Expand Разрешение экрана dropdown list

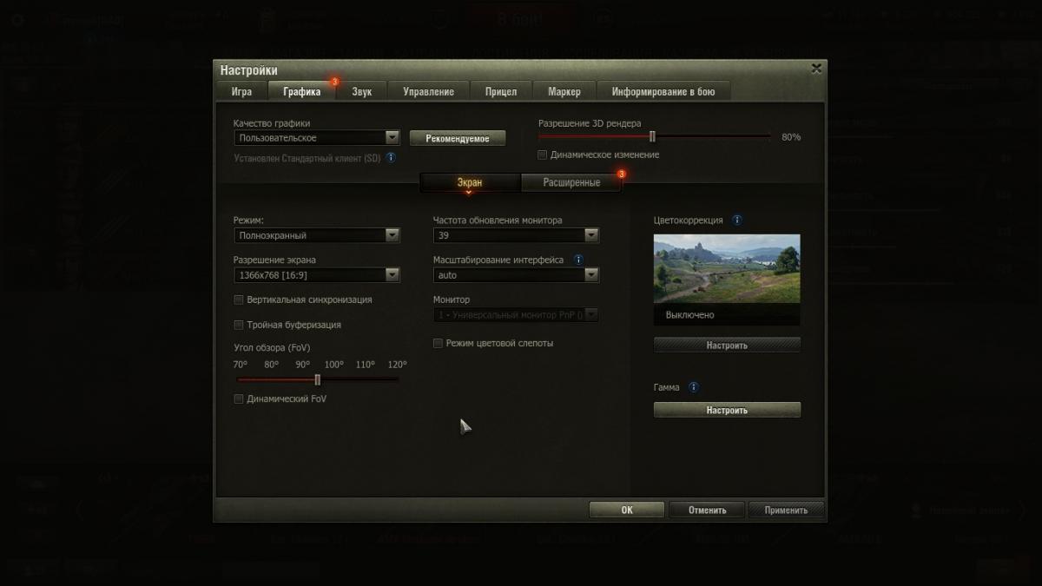(316, 275)
